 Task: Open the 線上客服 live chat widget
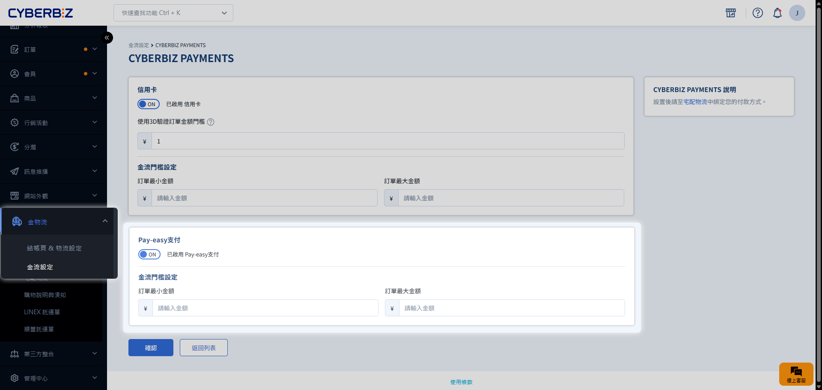pyautogui.click(x=796, y=374)
